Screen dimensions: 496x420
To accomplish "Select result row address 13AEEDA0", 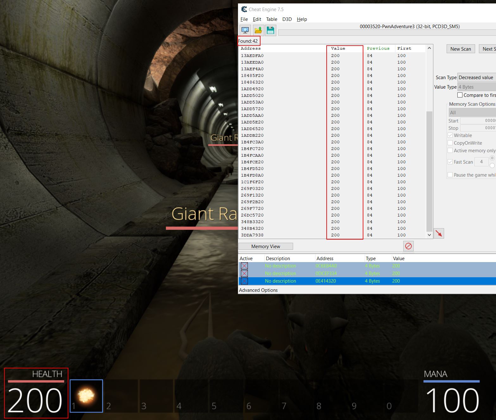I will [x=332, y=62].
